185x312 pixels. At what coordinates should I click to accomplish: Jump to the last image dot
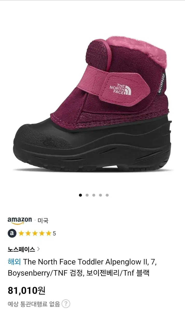[107, 195]
